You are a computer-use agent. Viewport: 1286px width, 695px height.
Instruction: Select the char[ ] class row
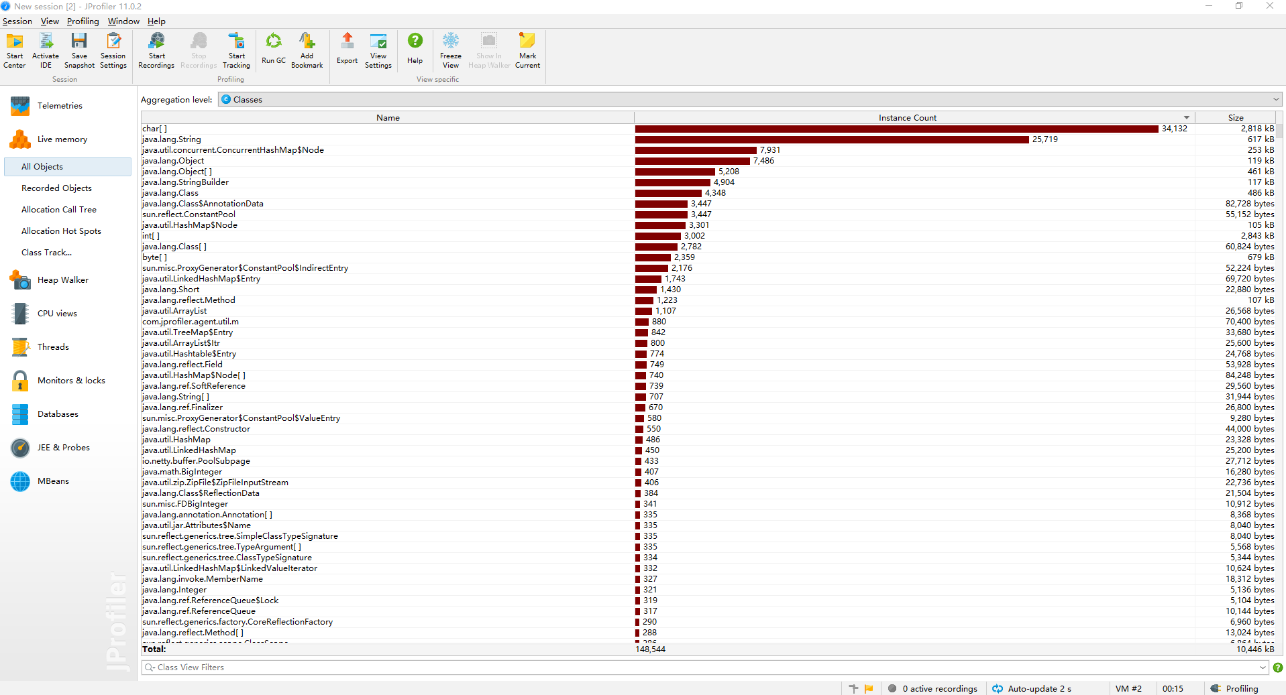708,129
